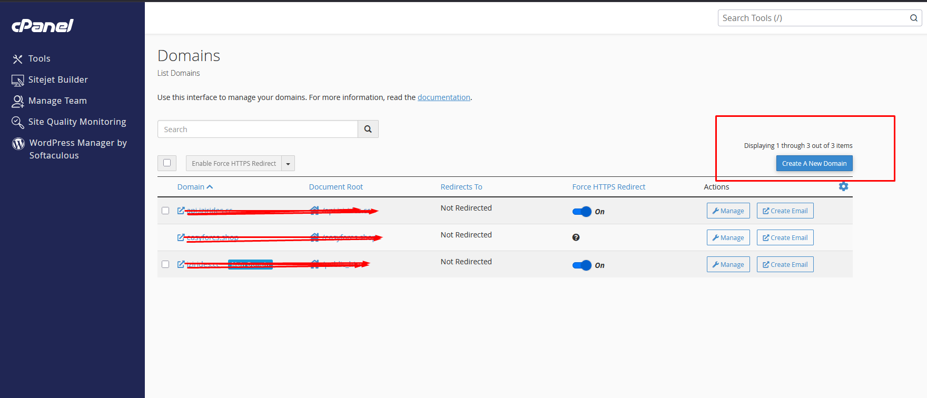Toggle Force HTTPS Redirect for main domain

click(581, 265)
